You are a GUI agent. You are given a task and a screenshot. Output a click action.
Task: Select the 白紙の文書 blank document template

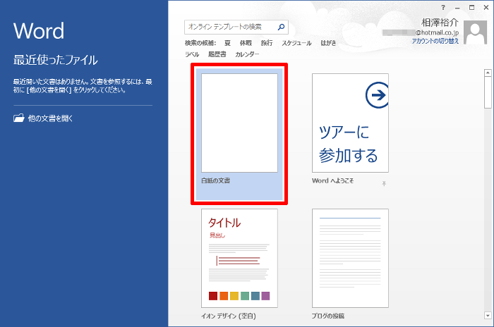[x=239, y=135]
